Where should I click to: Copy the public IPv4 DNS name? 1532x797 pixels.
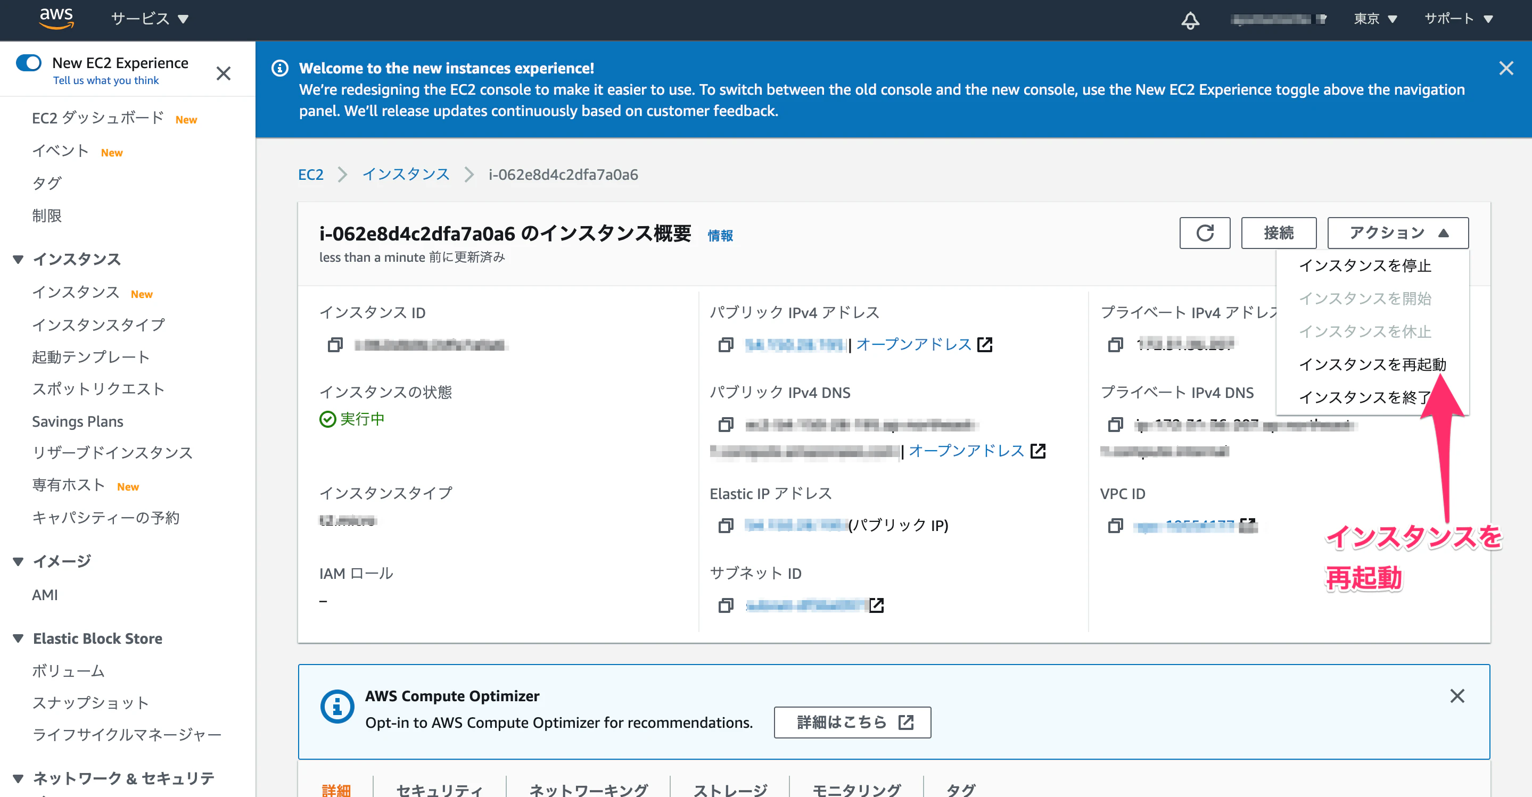[x=726, y=425]
